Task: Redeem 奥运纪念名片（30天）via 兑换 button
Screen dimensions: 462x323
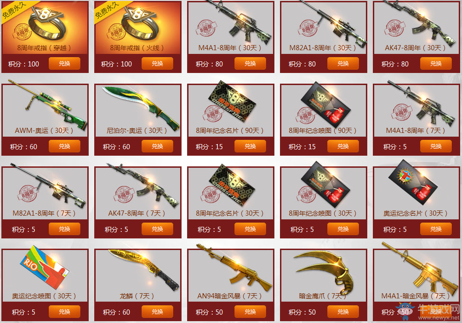Action: point(436,229)
